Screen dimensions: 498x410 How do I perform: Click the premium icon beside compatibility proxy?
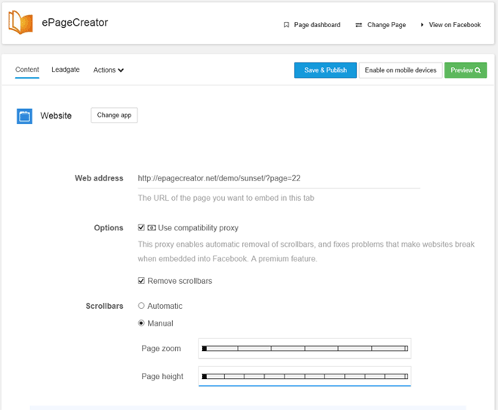pyautogui.click(x=152, y=228)
